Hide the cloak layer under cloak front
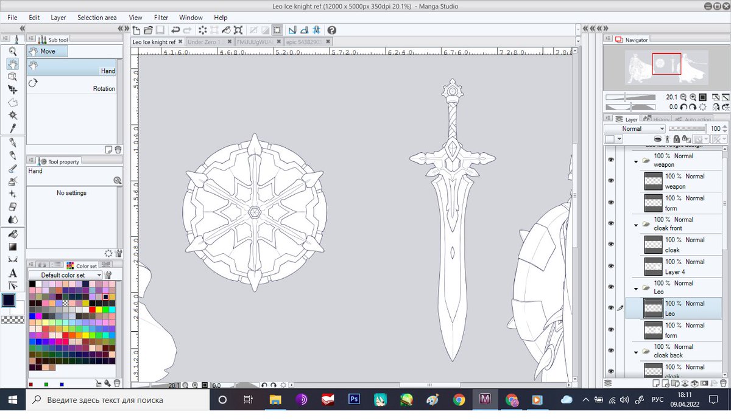Image resolution: width=731 pixels, height=420 pixels. pyautogui.click(x=611, y=244)
